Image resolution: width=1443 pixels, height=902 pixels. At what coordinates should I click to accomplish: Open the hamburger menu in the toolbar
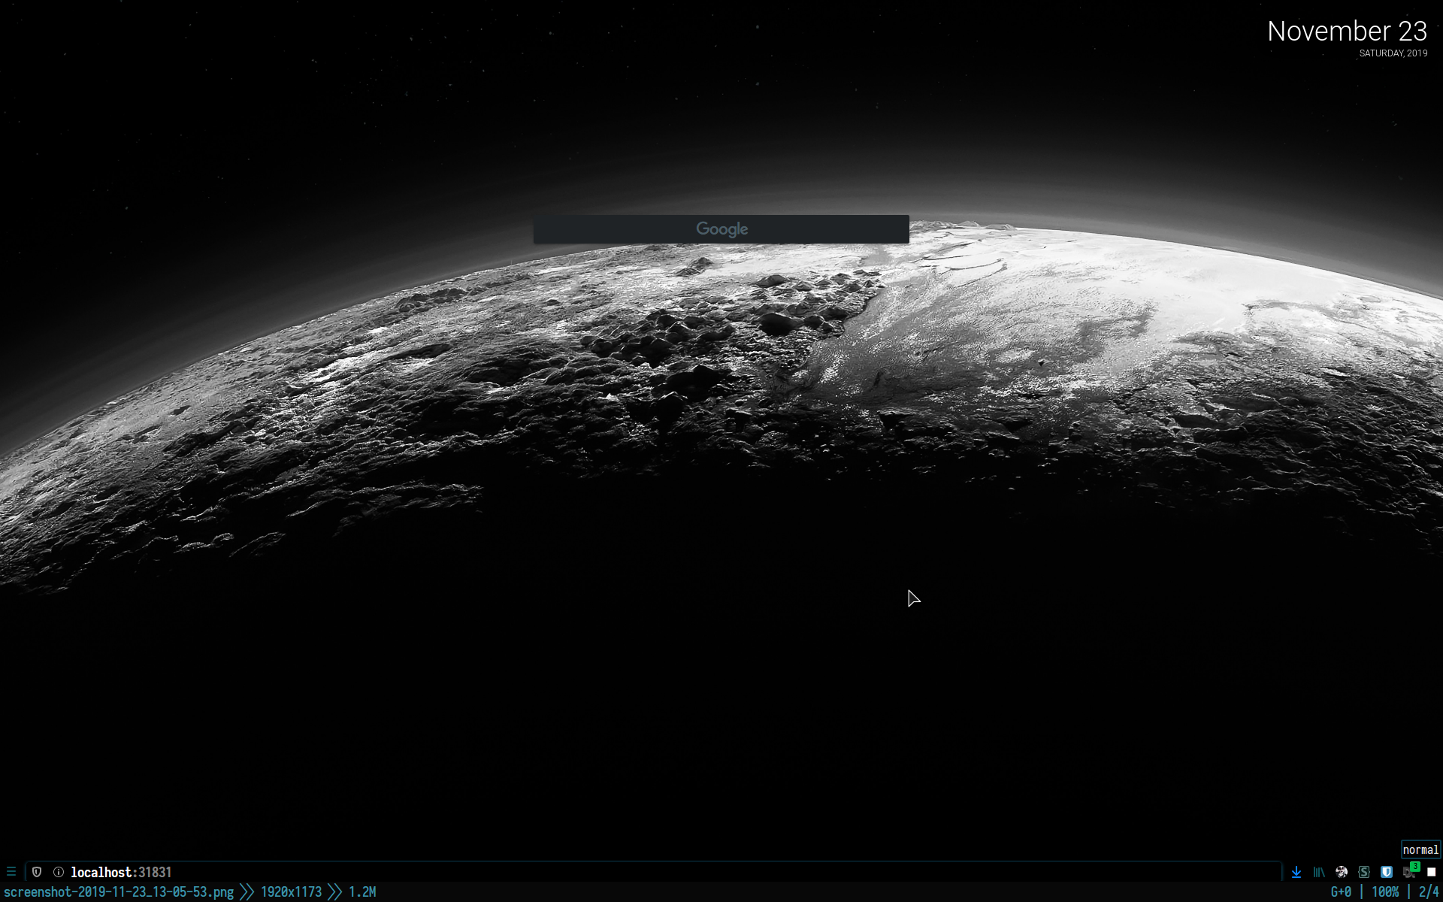click(x=11, y=872)
